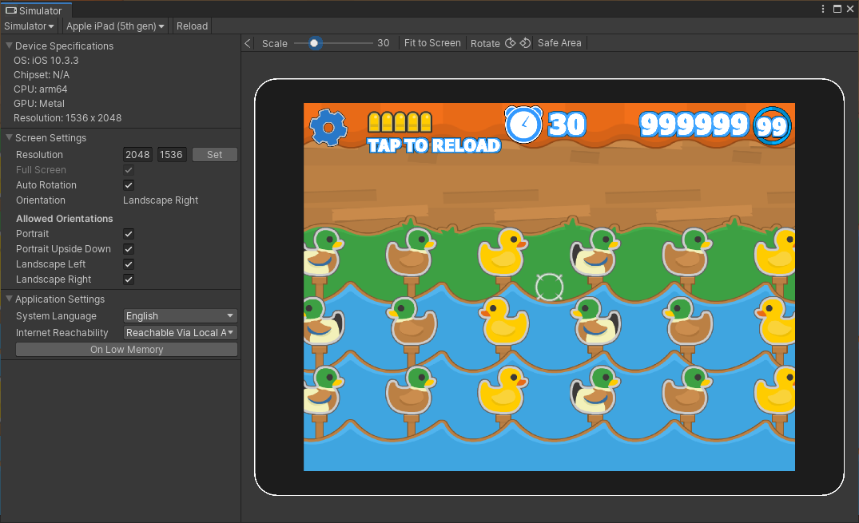
Task: Collapse the Screen Settings section
Action: (x=10, y=137)
